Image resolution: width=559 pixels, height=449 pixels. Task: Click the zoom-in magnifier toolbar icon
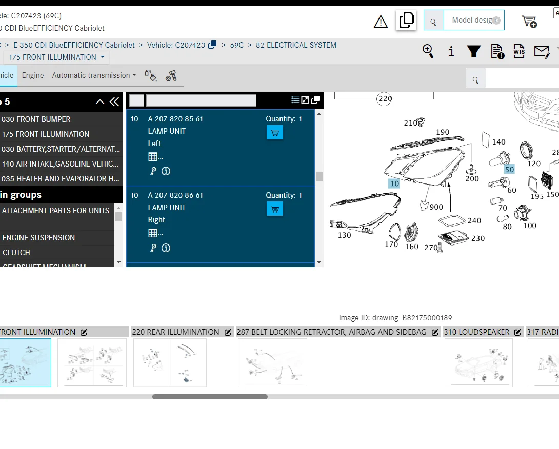point(428,51)
